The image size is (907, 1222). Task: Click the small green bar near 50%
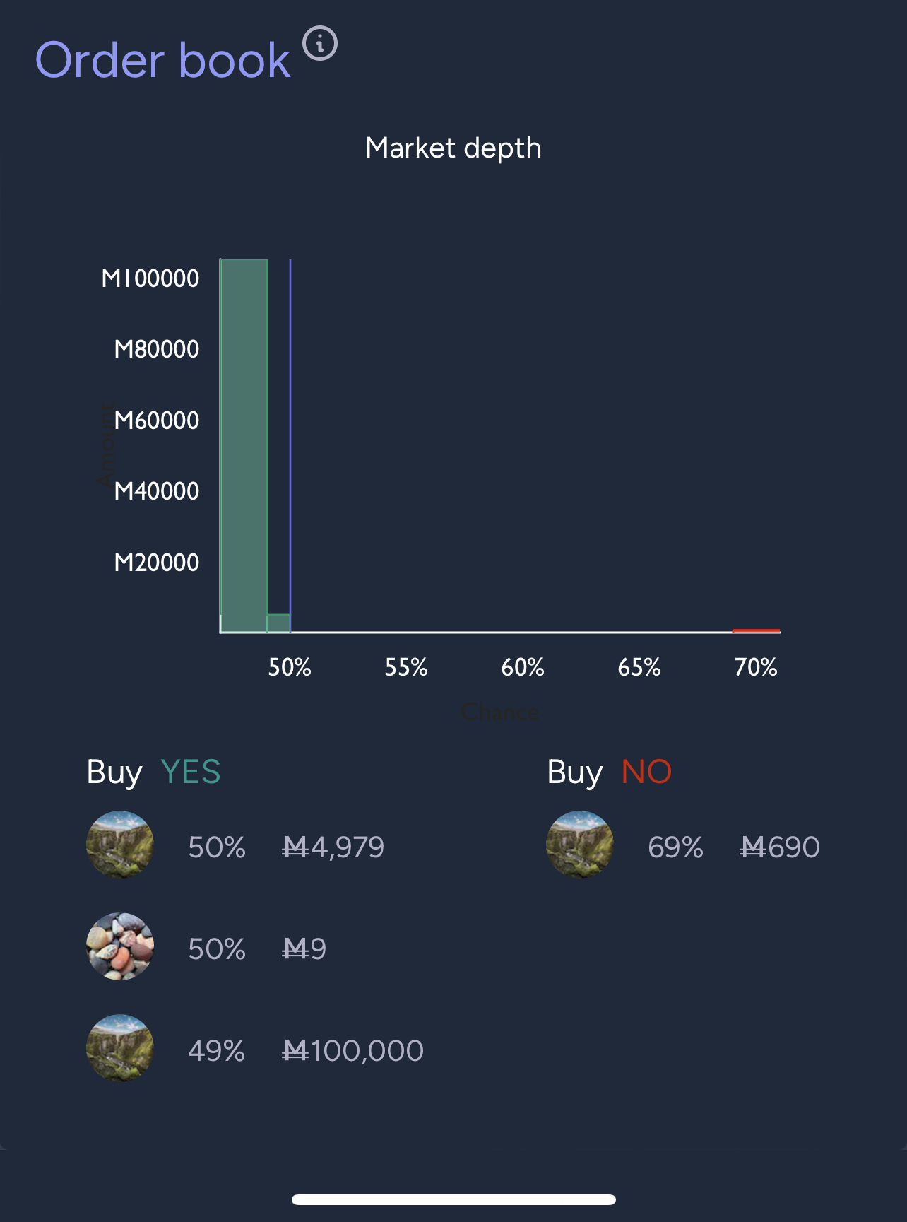278,623
